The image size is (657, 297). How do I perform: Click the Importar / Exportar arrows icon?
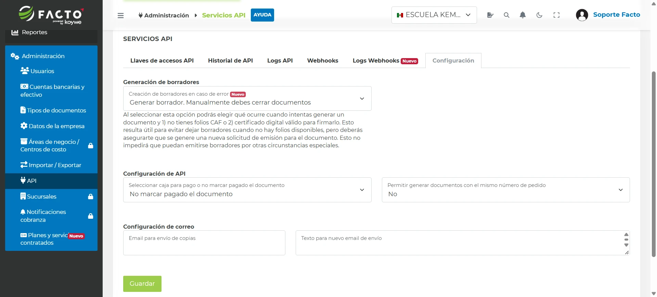tap(24, 165)
